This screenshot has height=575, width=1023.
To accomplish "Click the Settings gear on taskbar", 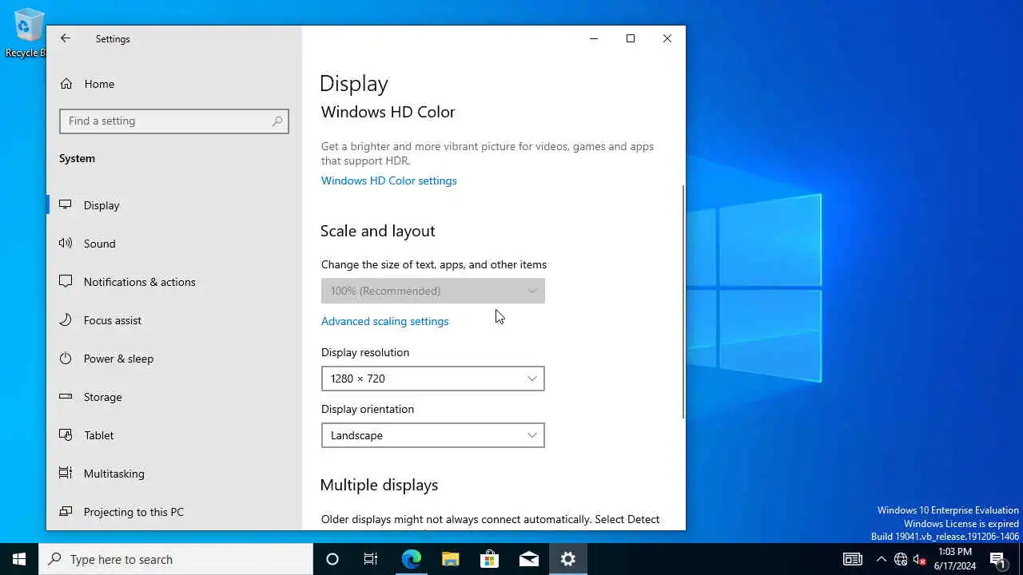I will (568, 559).
